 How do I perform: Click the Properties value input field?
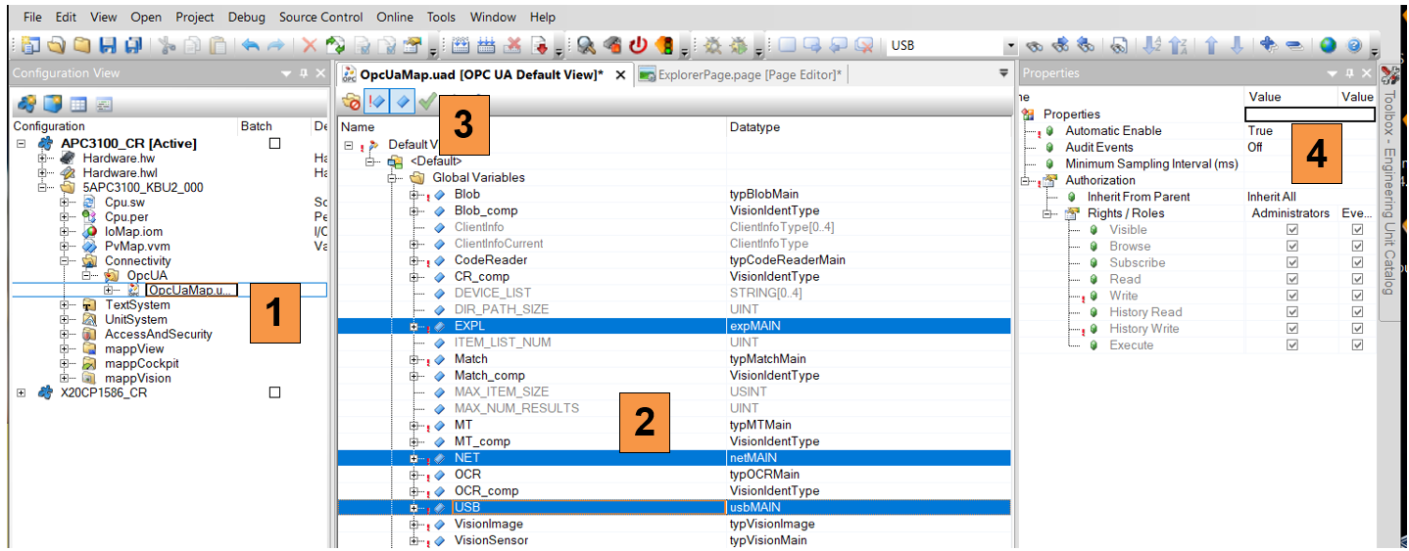(x=1309, y=115)
